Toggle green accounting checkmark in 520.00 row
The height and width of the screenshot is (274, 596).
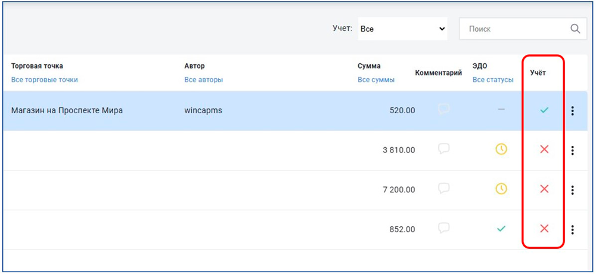[x=544, y=110]
